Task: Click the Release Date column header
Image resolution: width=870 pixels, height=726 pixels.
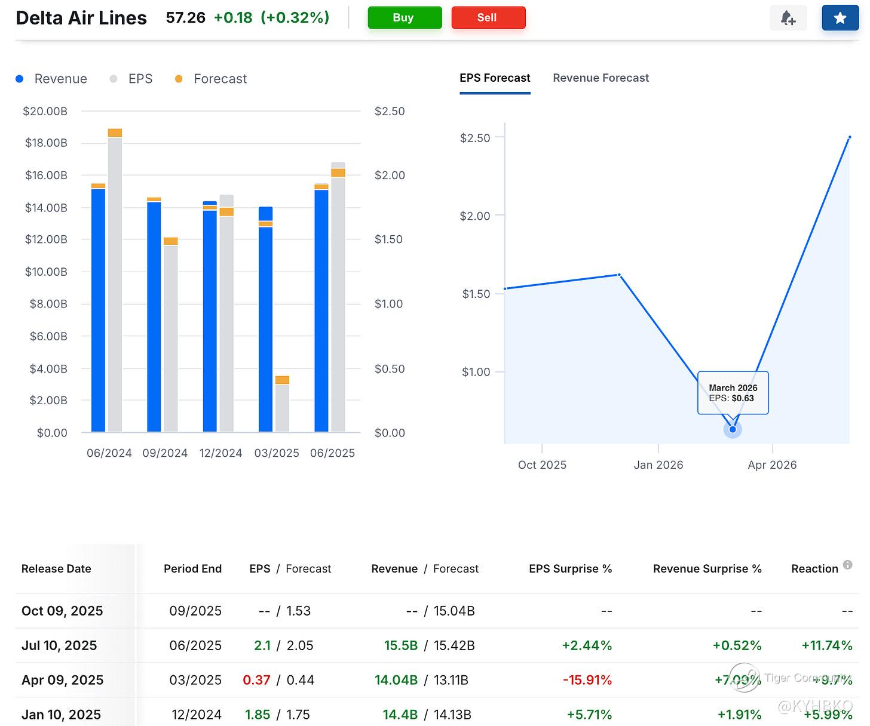Action: click(56, 569)
